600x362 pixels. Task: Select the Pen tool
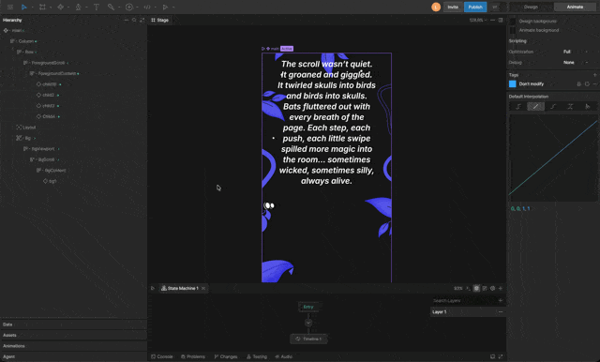(x=78, y=7)
